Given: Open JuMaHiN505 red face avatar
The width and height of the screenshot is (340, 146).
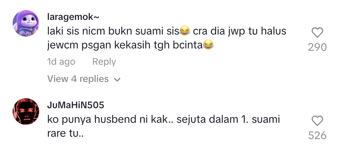Looking at the screenshot, I should (x=26, y=111).
